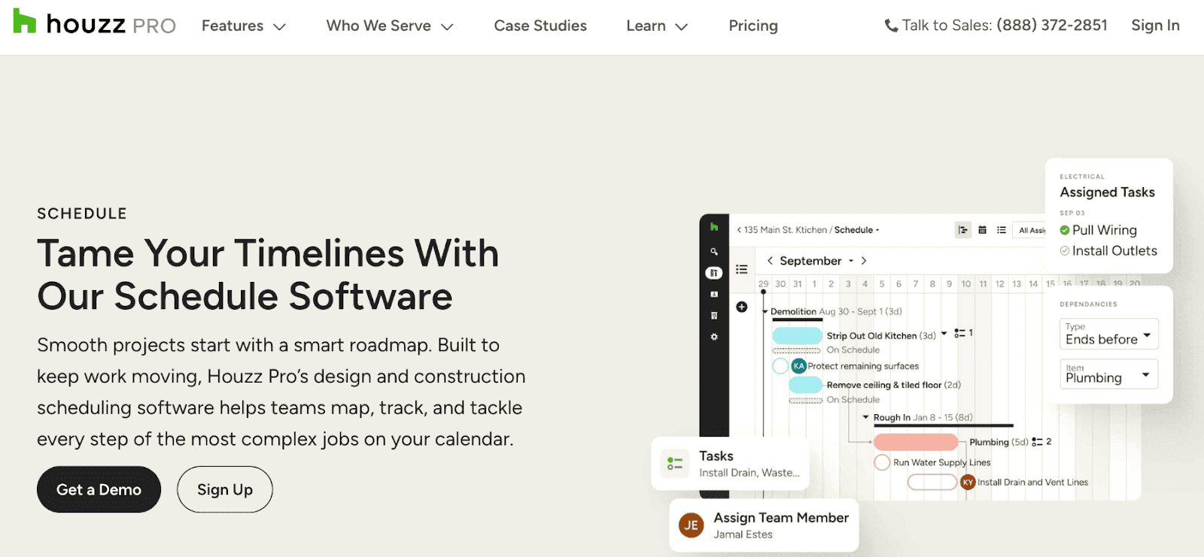Click the phone icon beside Talk to Sales
Image resolution: width=1204 pixels, height=557 pixels.
[x=891, y=26]
